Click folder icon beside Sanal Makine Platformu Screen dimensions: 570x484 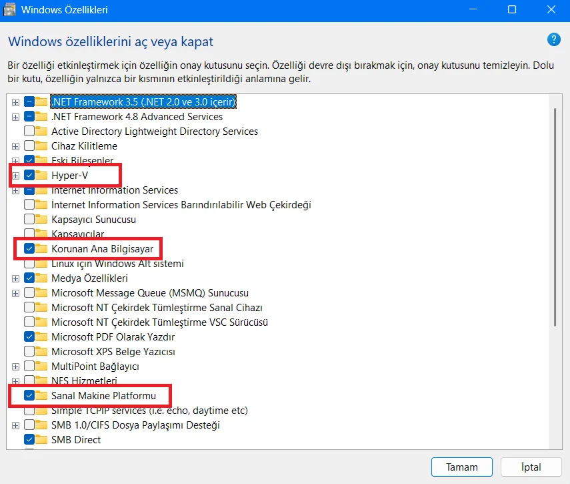point(41,396)
